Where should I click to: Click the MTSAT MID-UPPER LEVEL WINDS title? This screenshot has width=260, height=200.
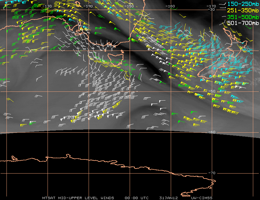tap(78, 198)
